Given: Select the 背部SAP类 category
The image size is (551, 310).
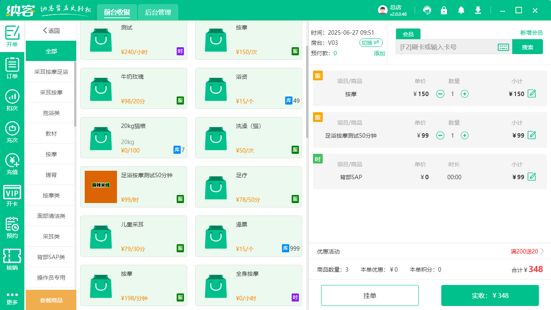Looking at the screenshot, I should click(x=51, y=257).
